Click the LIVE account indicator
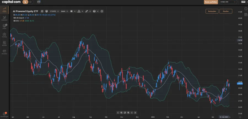248x119 pixels. coord(243,2)
